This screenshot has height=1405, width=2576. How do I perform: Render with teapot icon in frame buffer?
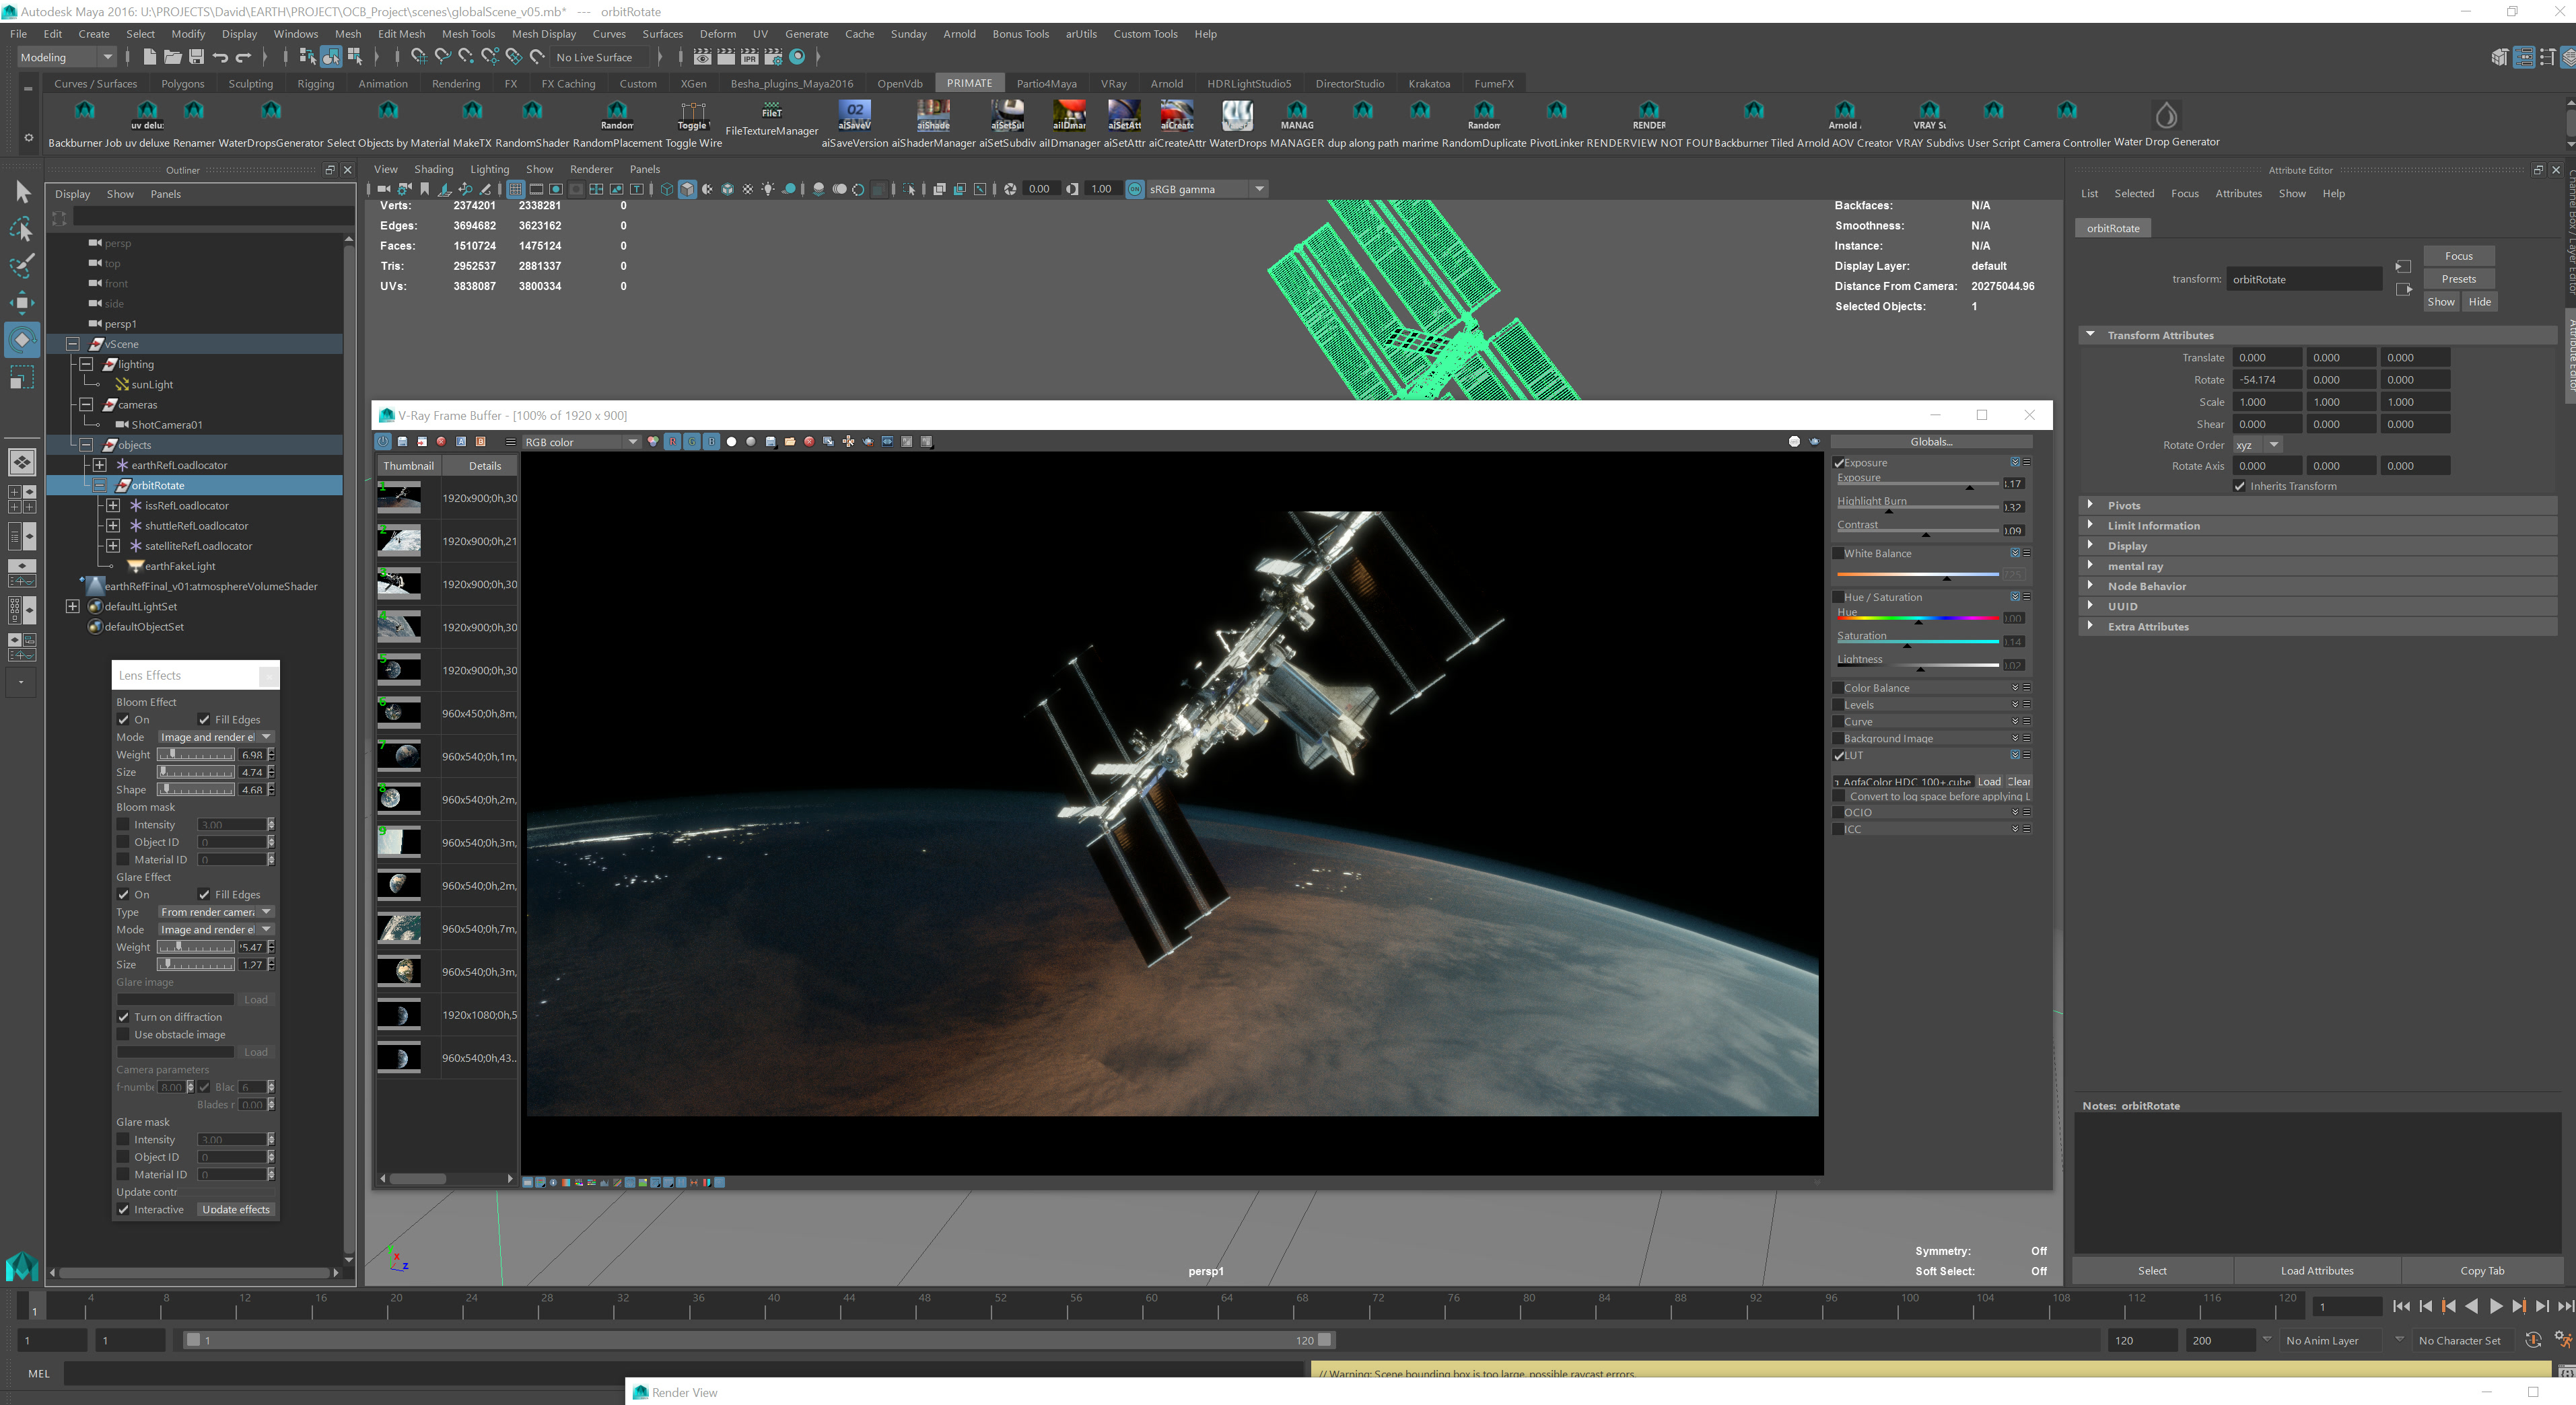tap(1814, 441)
